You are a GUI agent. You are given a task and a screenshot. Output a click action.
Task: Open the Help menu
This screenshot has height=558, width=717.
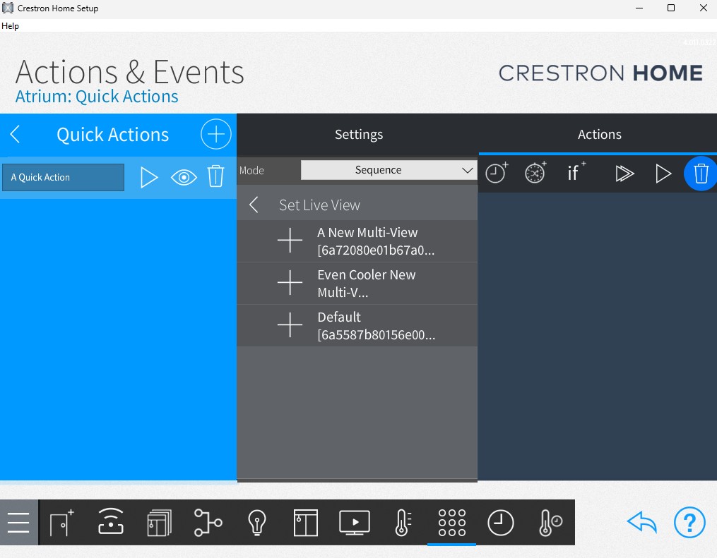(x=10, y=26)
